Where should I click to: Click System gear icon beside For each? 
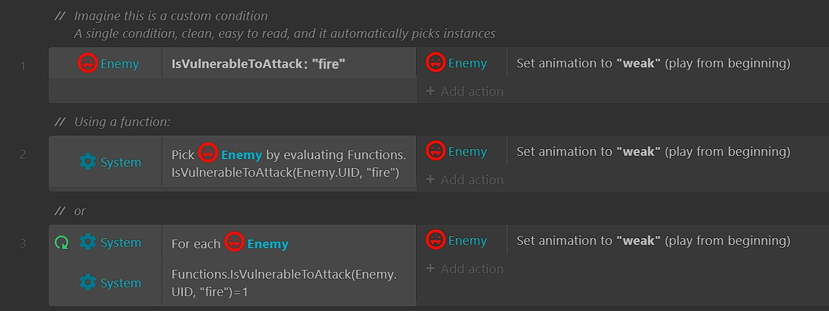coord(88,243)
